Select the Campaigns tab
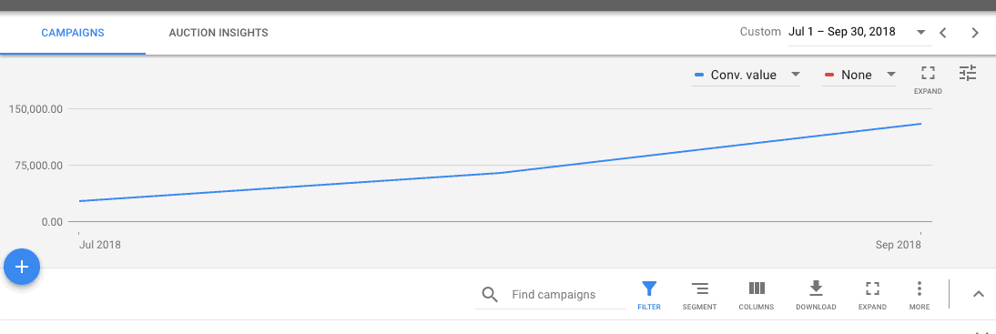 pyautogui.click(x=73, y=33)
